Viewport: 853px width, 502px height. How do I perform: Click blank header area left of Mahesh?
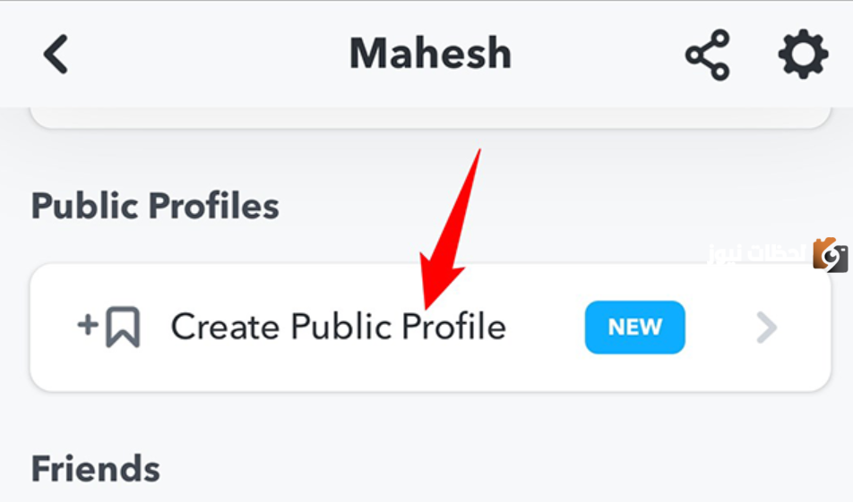[x=206, y=55]
